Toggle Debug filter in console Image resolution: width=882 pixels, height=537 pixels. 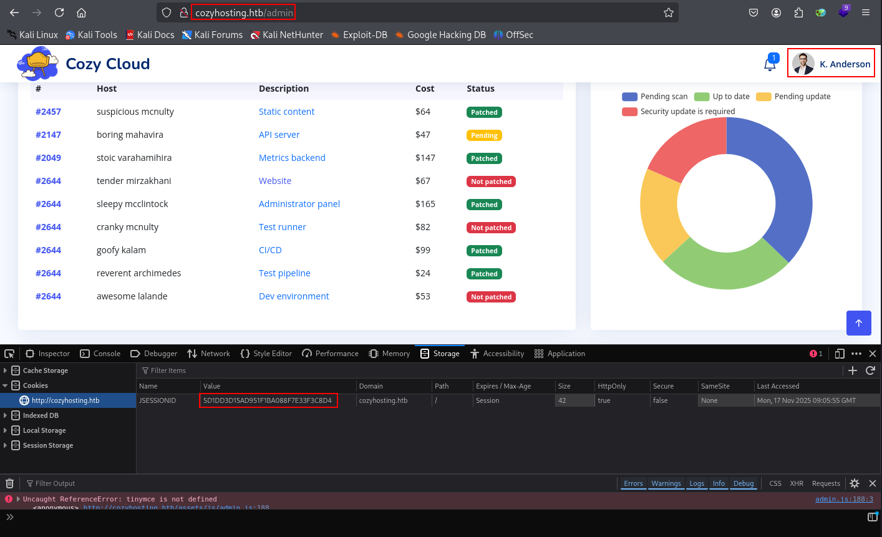point(744,483)
